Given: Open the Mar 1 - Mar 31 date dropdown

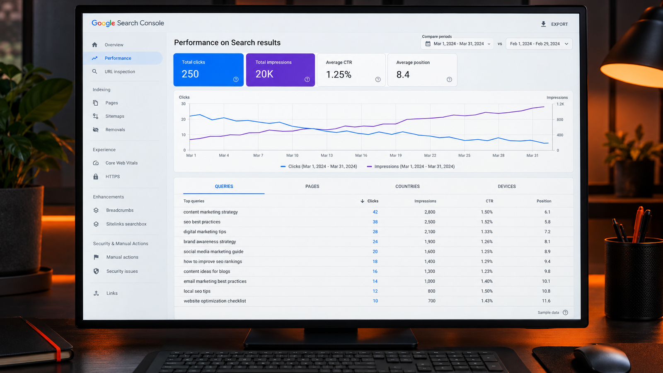Looking at the screenshot, I should coord(457,44).
